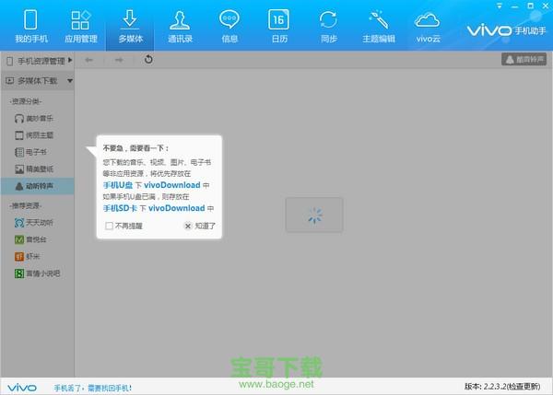Check the 不再提醒 checkbox
Viewport: 553px width, 395px height.
[109, 226]
